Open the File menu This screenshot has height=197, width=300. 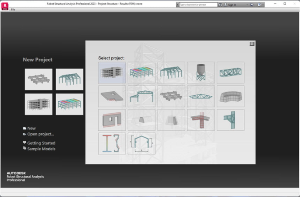coord(13,9)
